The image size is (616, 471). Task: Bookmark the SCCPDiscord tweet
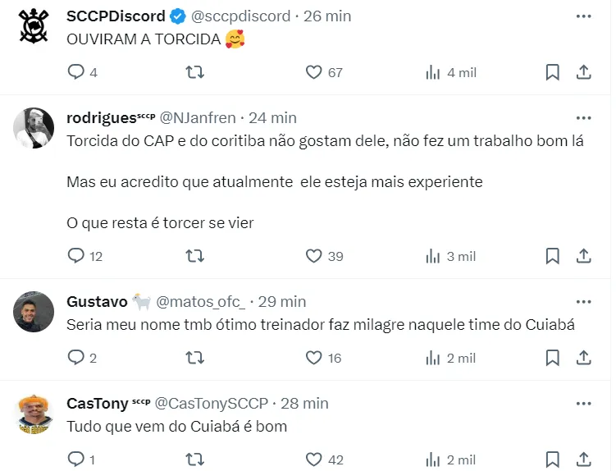553,72
